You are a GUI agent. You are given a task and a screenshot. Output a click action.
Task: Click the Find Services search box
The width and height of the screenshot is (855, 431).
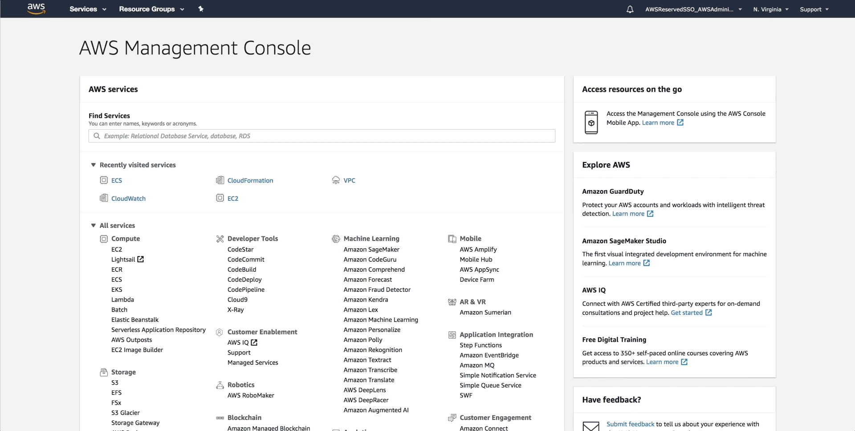tap(322, 136)
